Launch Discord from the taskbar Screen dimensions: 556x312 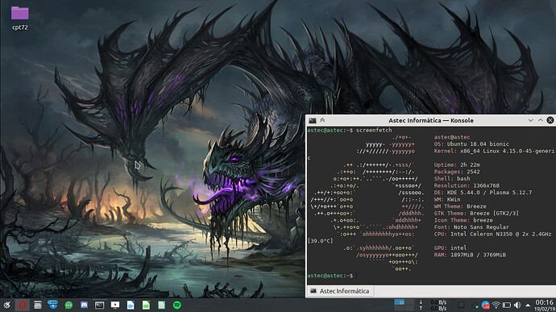click(84, 305)
